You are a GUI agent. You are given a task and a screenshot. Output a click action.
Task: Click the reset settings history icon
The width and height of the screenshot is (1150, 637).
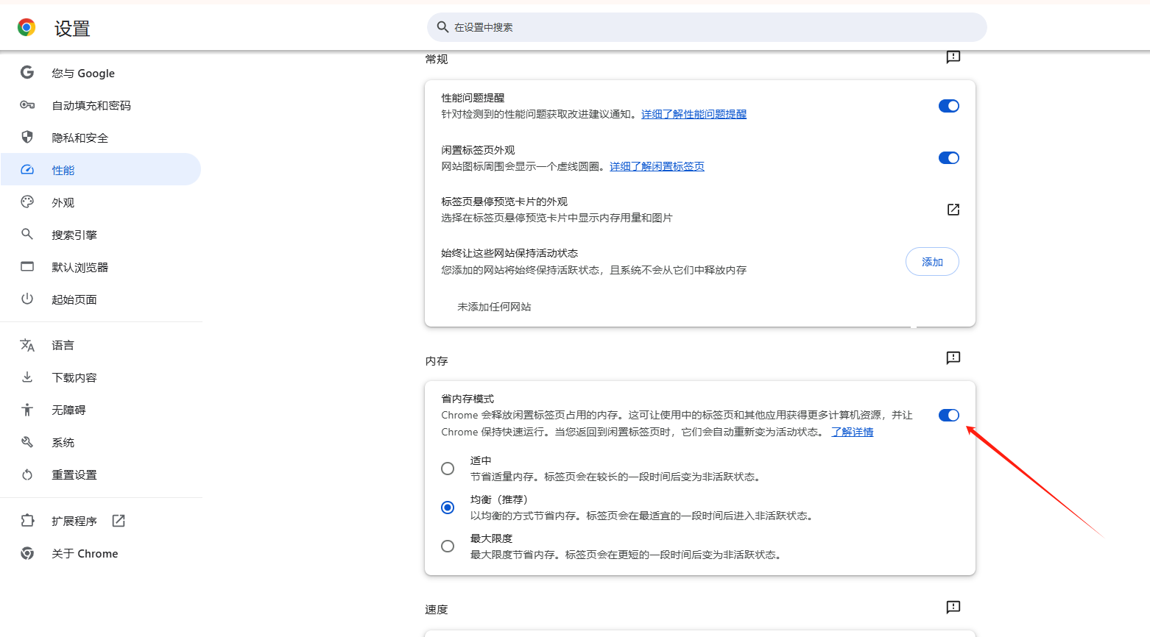point(27,474)
